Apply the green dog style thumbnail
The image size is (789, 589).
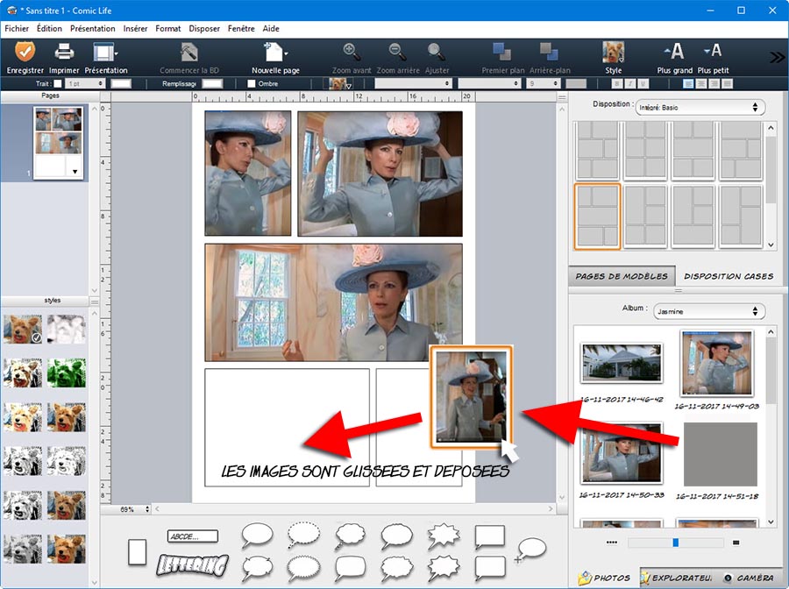(67, 373)
